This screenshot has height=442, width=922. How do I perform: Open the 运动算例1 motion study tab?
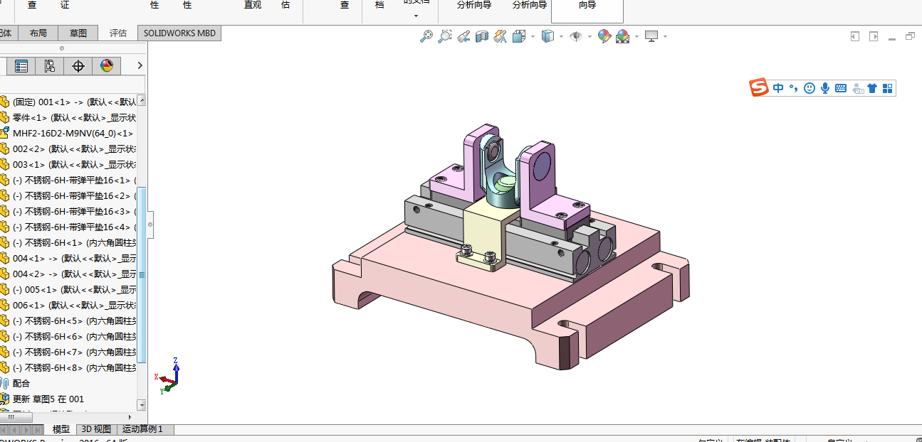(143, 429)
